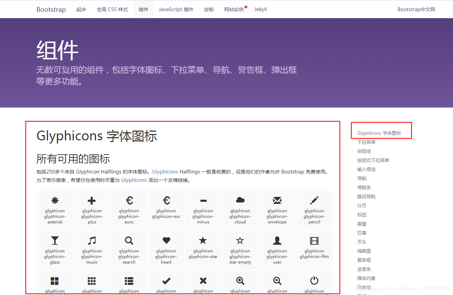Click the four-square large grid glyphicon
Viewport: 453px width, 295px height.
[x=55, y=281]
